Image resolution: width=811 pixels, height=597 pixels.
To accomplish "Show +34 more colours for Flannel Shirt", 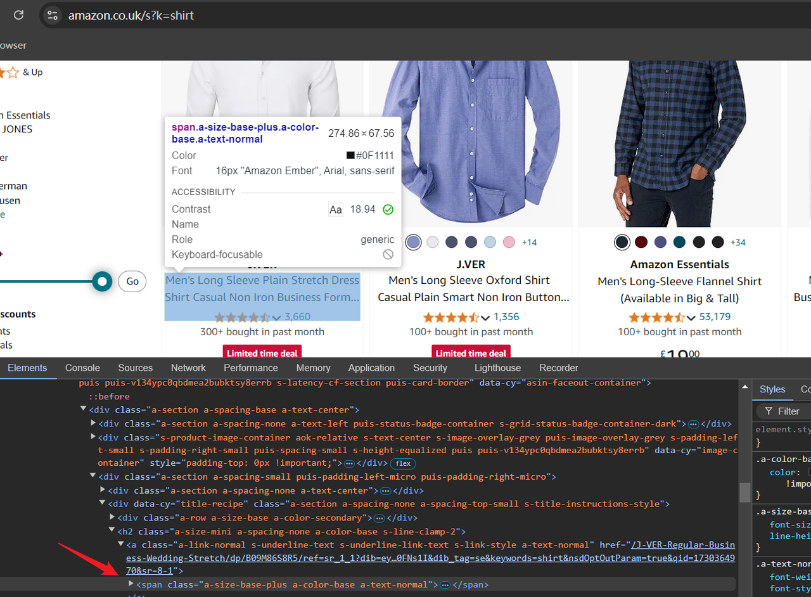I will point(738,242).
